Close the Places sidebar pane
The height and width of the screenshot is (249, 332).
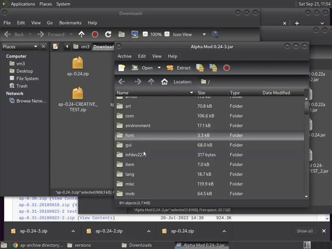pos(43,47)
